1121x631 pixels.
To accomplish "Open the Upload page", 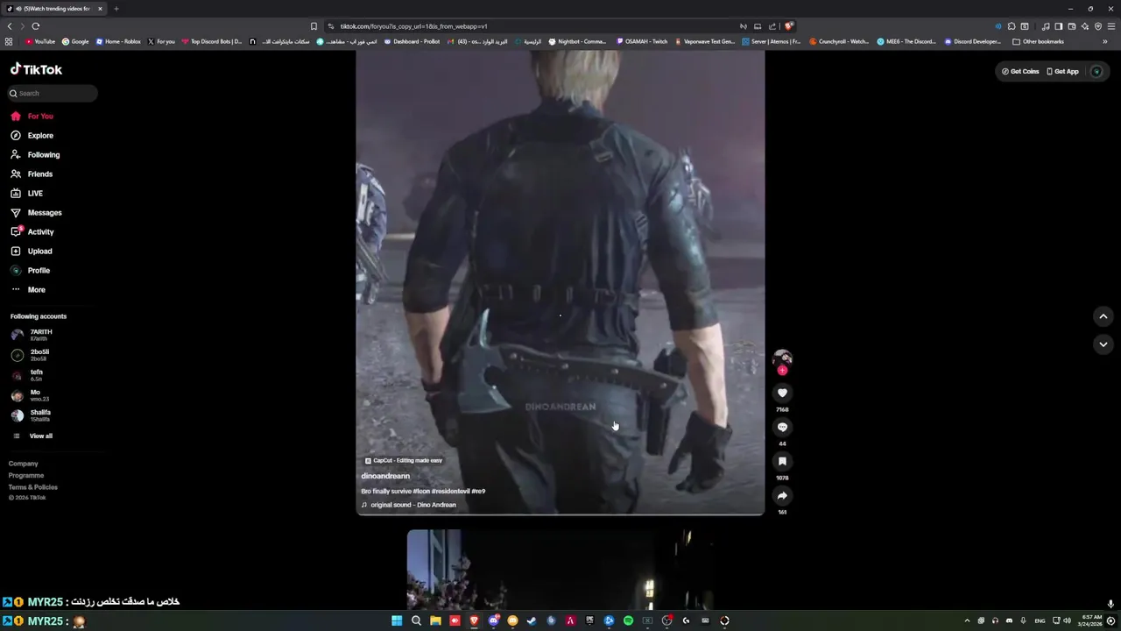I will (x=32, y=251).
